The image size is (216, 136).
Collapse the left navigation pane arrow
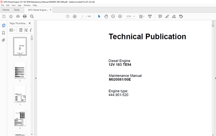tap(36, 78)
